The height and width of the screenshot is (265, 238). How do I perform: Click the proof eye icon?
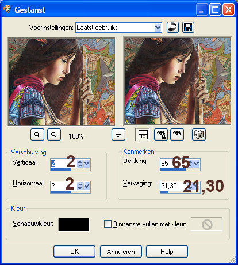pos(177,135)
